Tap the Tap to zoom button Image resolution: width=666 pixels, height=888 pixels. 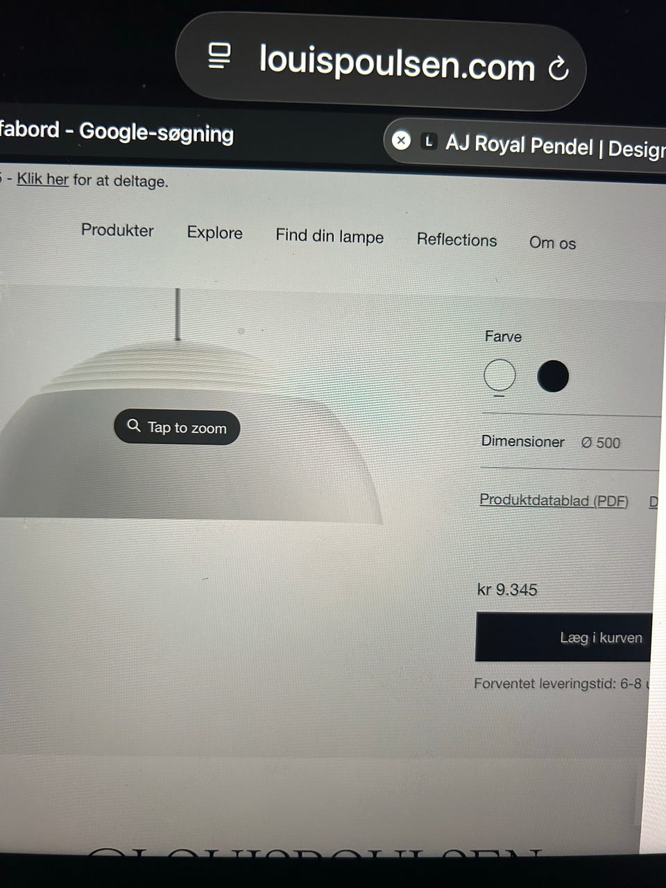177,427
